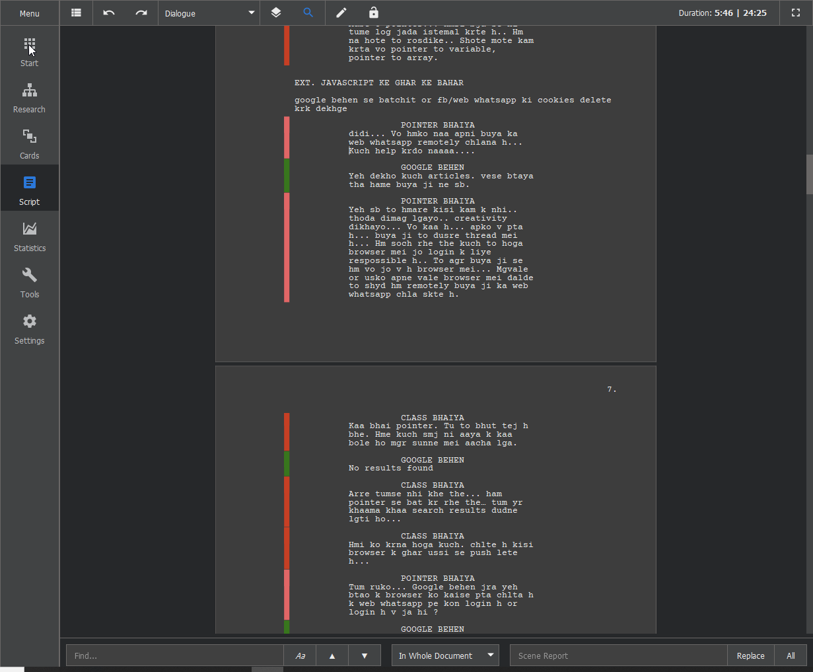813x672 pixels.
Task: Open the Start section in sidebar
Action: (x=29, y=52)
